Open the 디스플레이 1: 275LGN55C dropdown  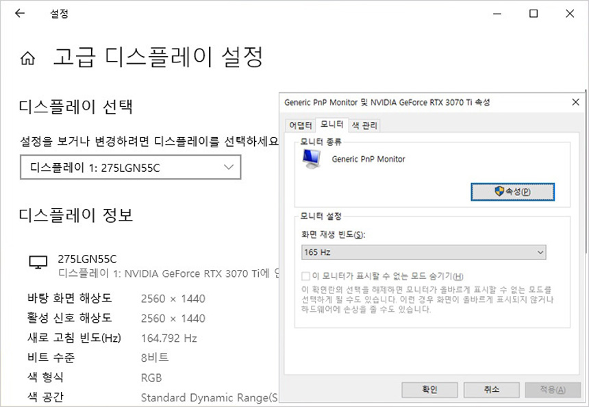point(130,167)
